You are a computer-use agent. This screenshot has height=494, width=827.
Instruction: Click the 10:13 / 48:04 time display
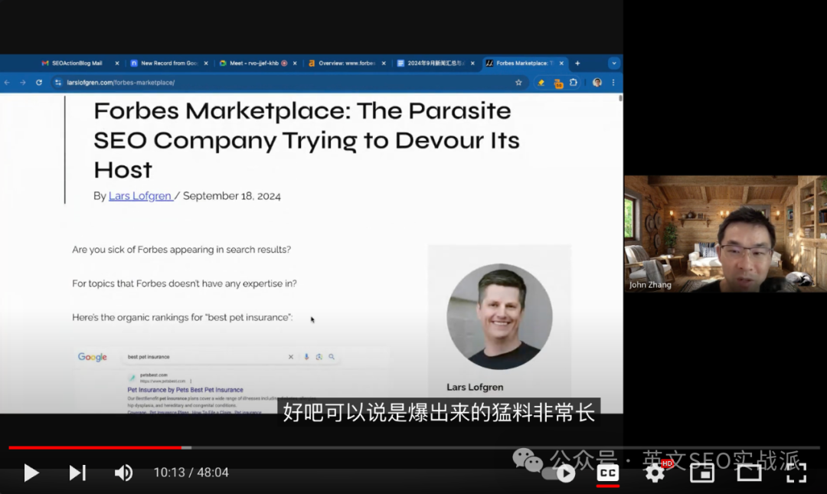click(191, 473)
